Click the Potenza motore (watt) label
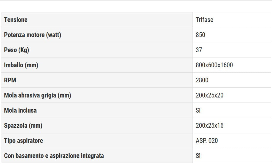Viewport: 272px width, 168px height. tap(33, 35)
